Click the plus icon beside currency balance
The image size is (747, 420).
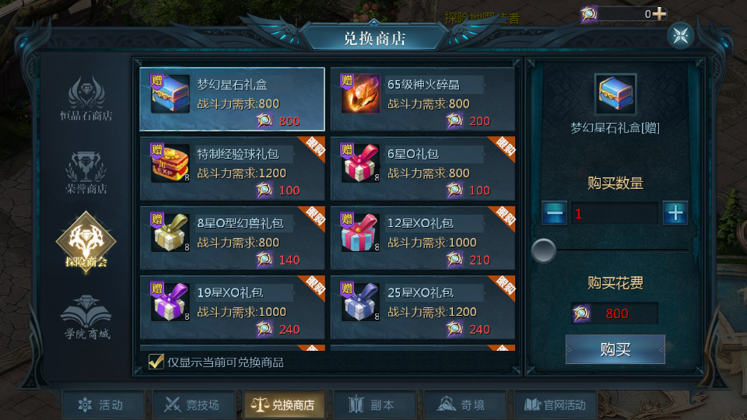tap(659, 14)
